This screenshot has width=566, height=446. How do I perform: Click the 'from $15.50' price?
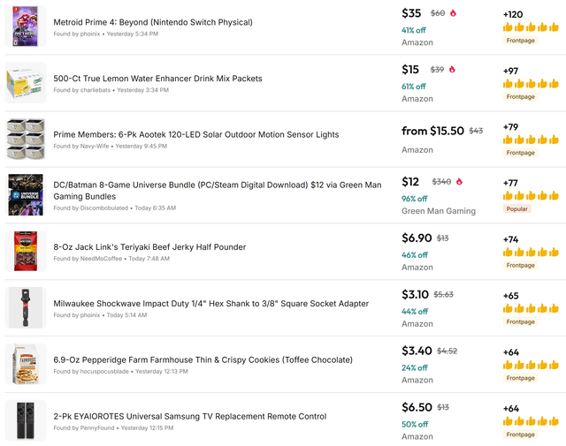point(432,131)
